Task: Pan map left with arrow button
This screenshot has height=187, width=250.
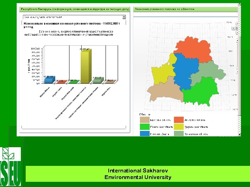Action: 233,28
